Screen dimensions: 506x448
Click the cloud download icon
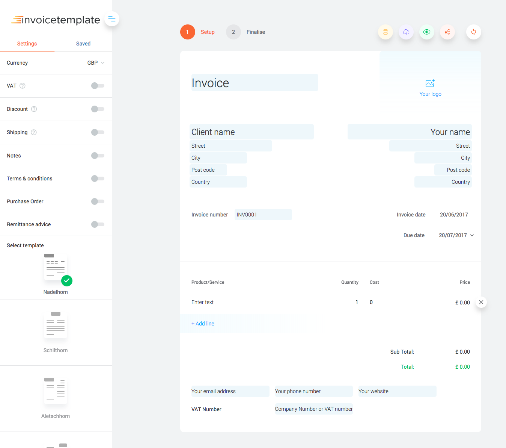click(x=406, y=32)
